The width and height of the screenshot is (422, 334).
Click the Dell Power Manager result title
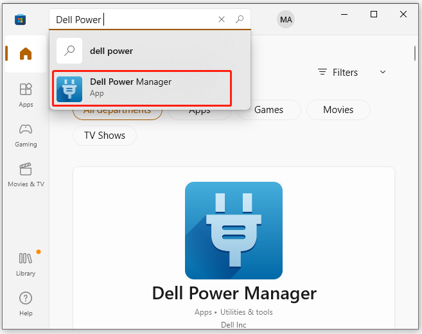coord(234,294)
